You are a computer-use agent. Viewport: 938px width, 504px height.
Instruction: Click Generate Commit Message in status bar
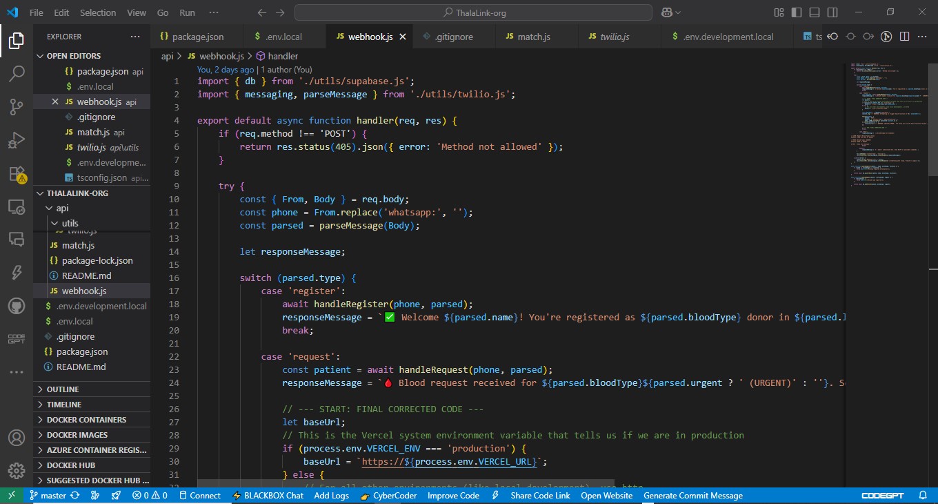(692, 496)
